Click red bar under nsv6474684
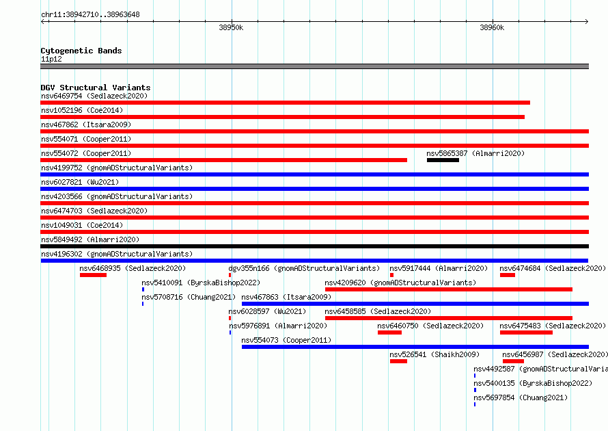608x431 pixels. pyautogui.click(x=508, y=275)
